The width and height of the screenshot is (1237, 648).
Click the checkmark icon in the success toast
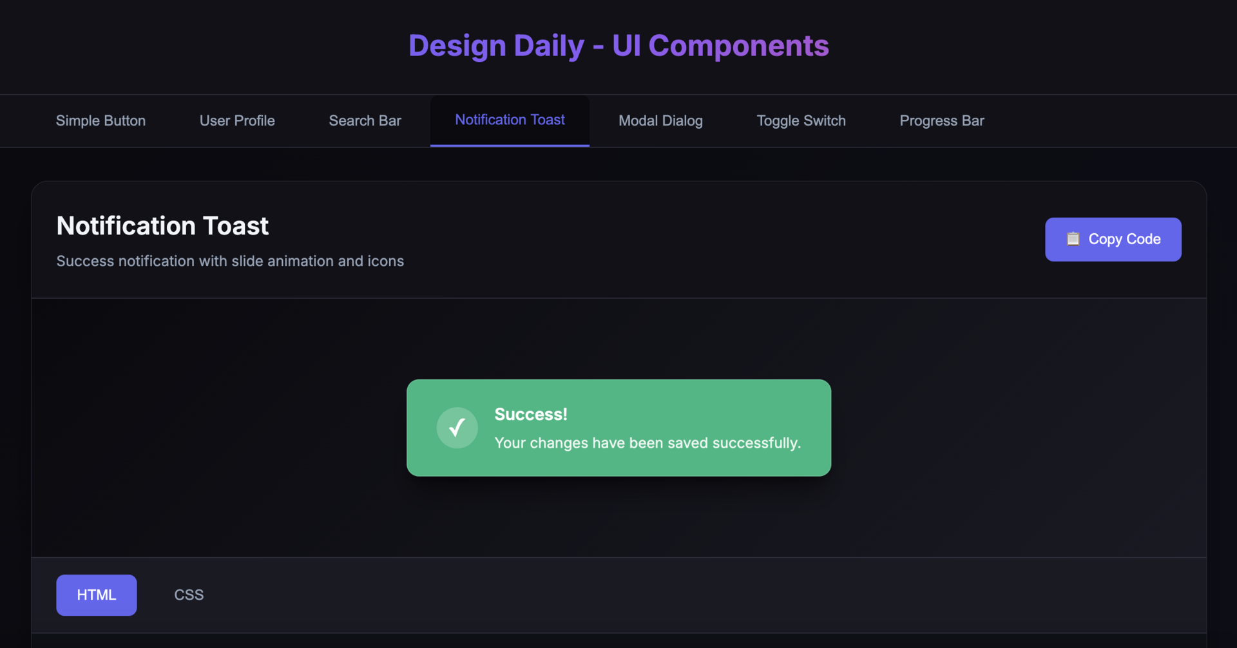point(457,428)
